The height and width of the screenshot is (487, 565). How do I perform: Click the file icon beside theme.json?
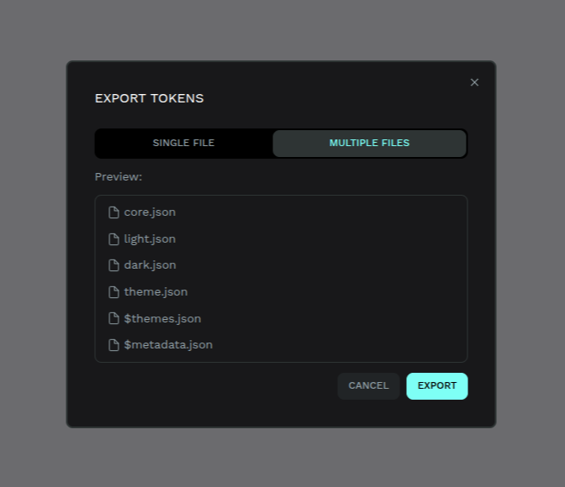click(x=114, y=292)
